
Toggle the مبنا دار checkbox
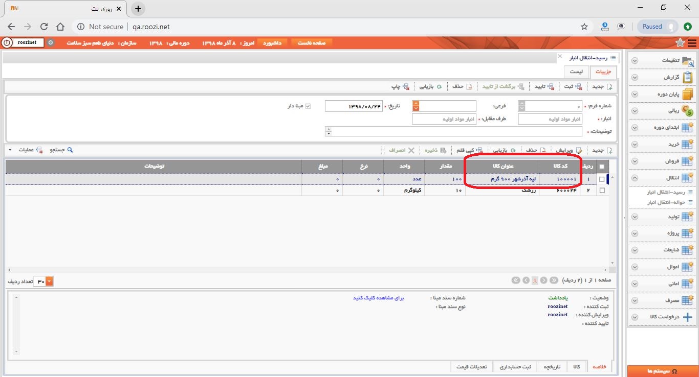point(308,106)
